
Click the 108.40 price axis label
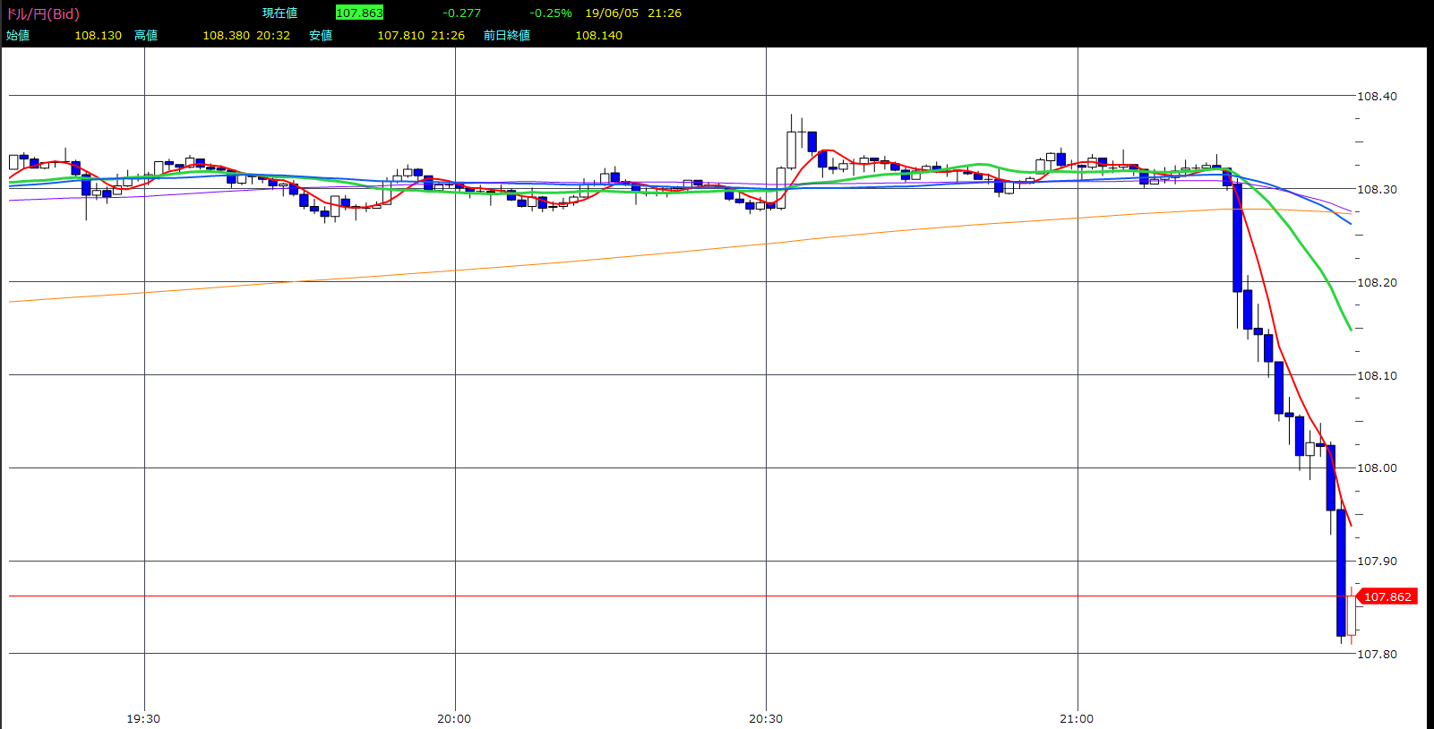coord(1377,96)
